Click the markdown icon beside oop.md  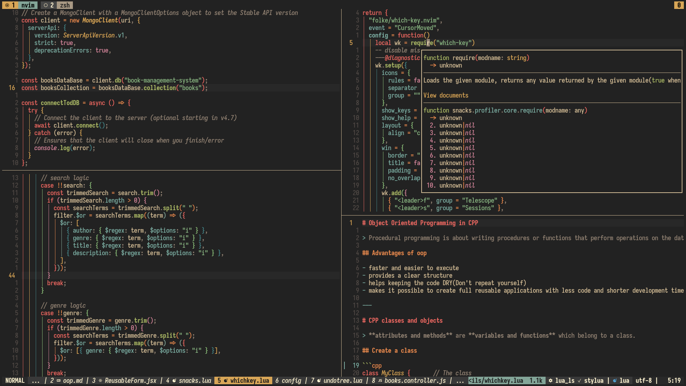59,381
